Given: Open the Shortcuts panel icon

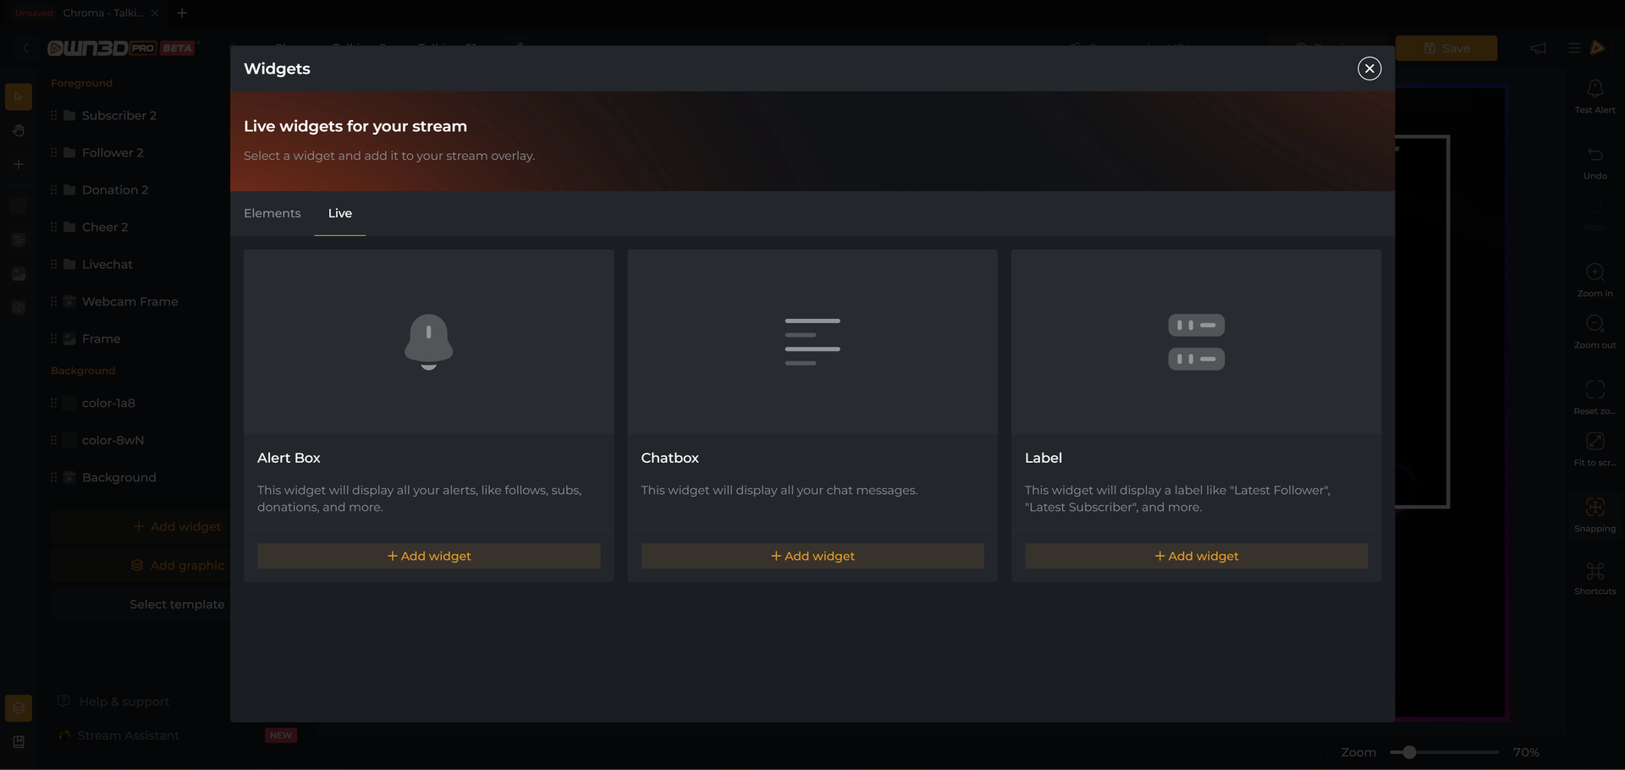Looking at the screenshot, I should pyautogui.click(x=1595, y=572).
